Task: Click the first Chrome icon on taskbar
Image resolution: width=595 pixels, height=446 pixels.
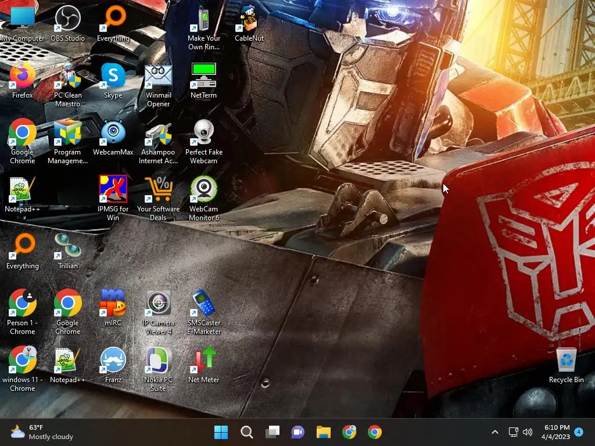Action: [x=349, y=432]
